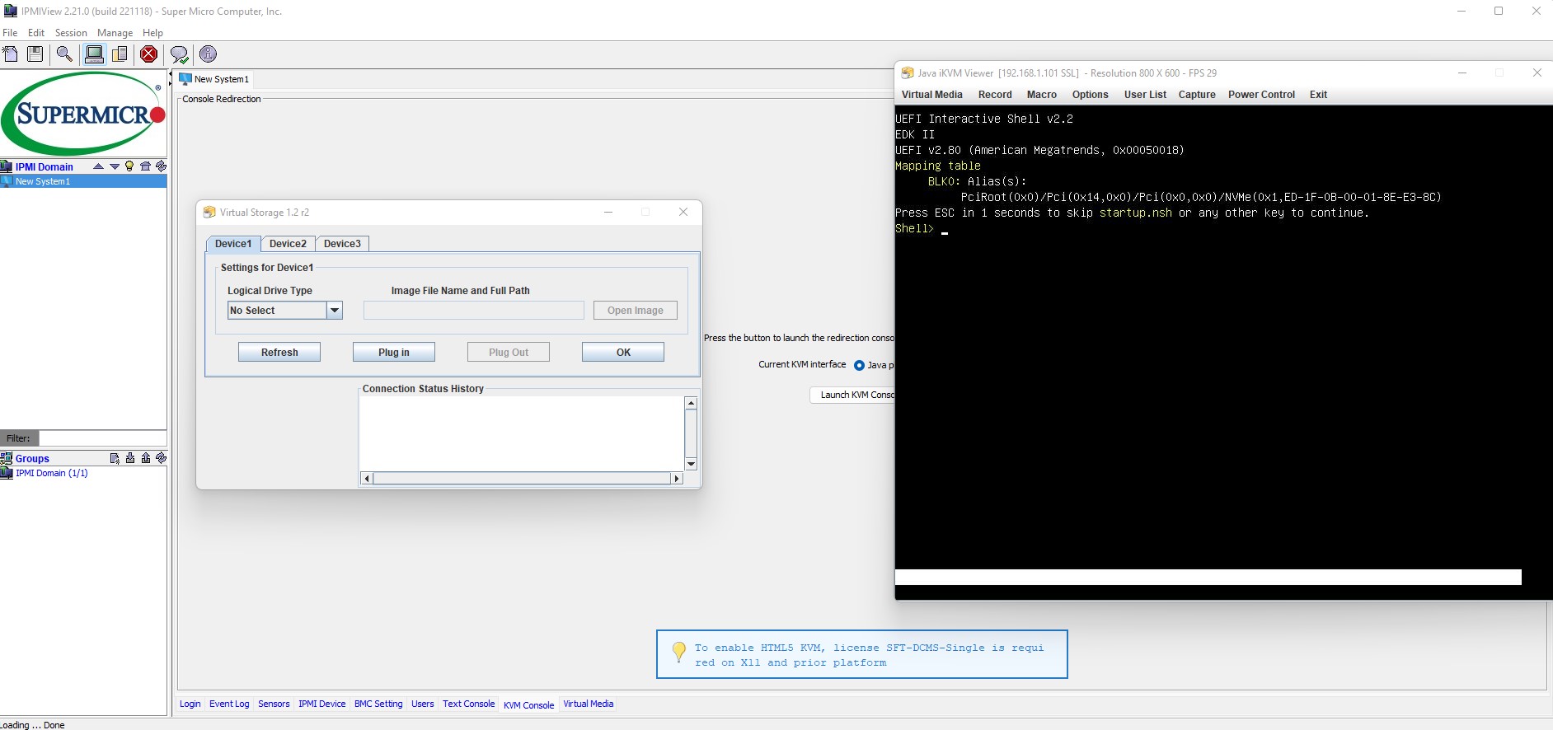The height and width of the screenshot is (730, 1553).
Task: Click the info circle toolbar icon
Action: [209, 54]
